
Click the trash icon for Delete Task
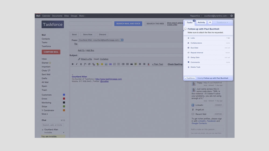tap(189, 67)
